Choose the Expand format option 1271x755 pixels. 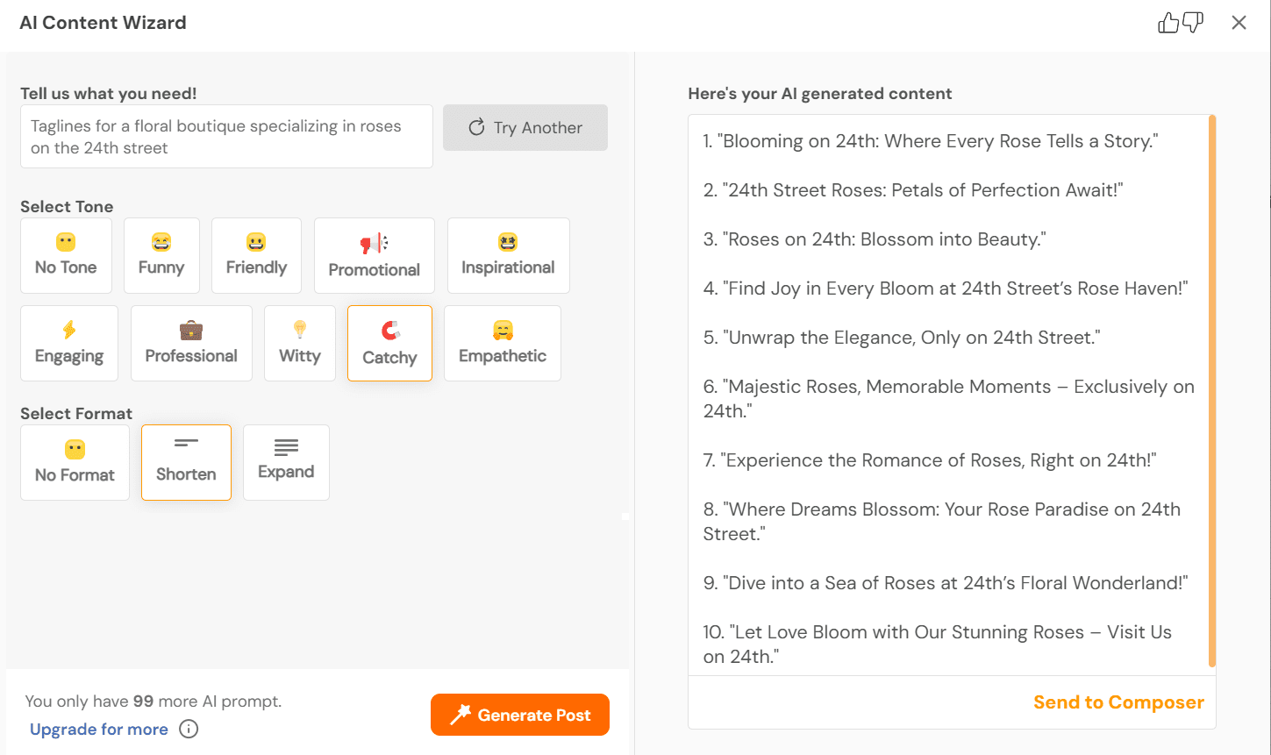click(x=286, y=462)
